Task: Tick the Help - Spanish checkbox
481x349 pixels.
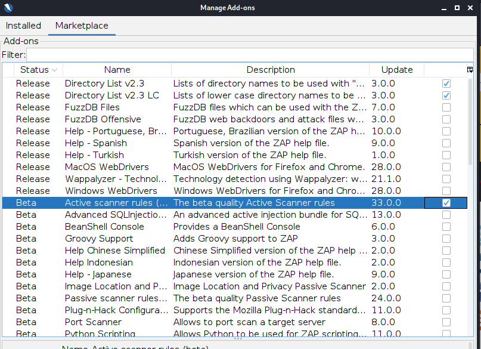Action: click(446, 143)
